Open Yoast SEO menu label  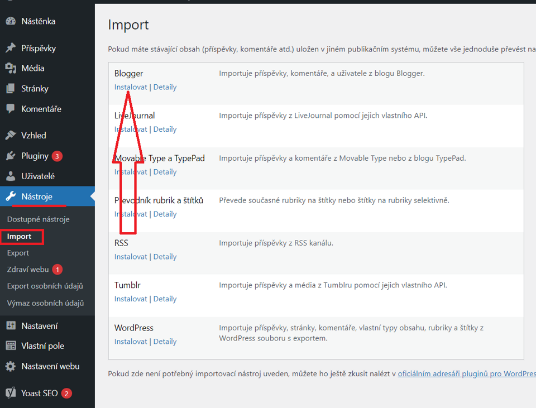pos(40,393)
